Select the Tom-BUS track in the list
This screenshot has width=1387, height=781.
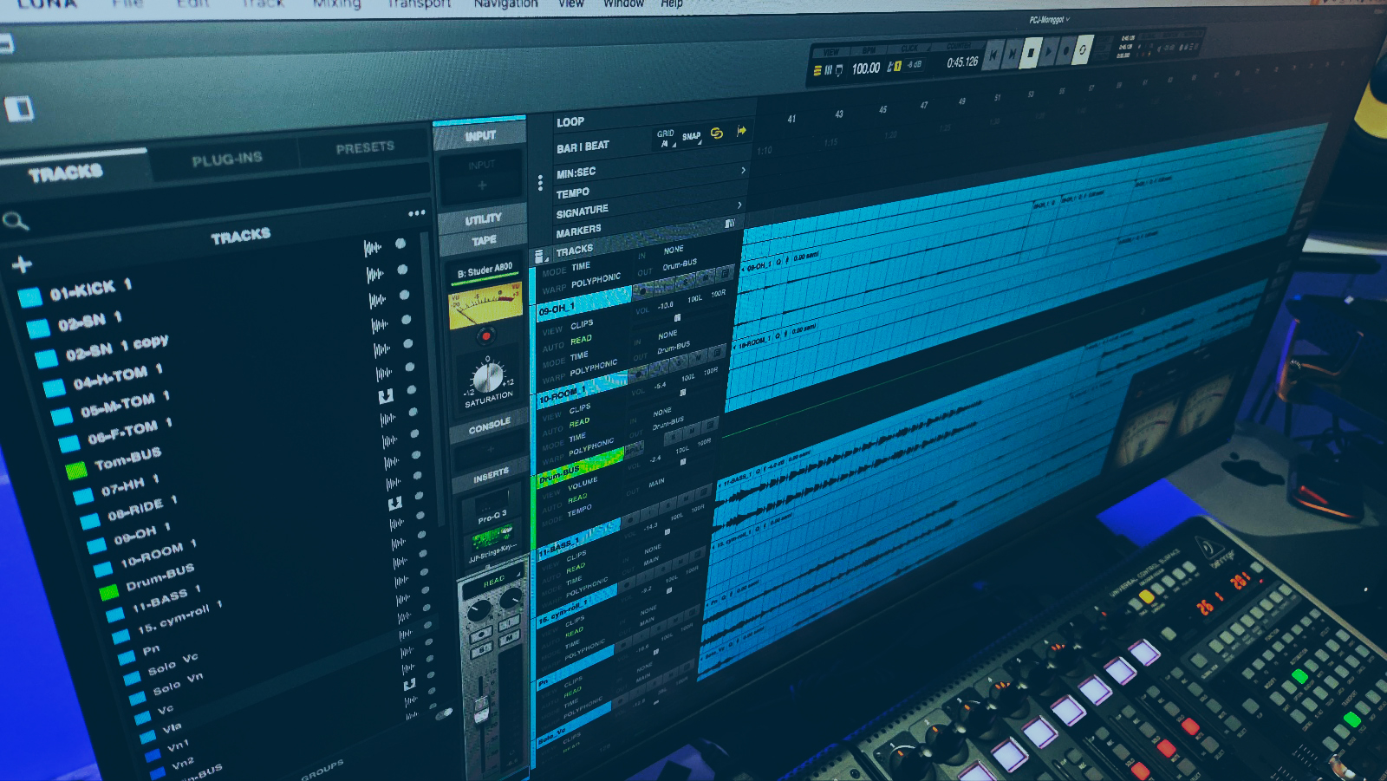pos(127,459)
